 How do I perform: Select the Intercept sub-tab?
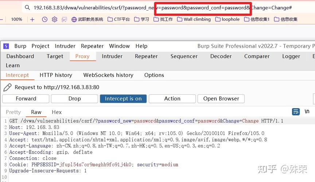point(17,75)
